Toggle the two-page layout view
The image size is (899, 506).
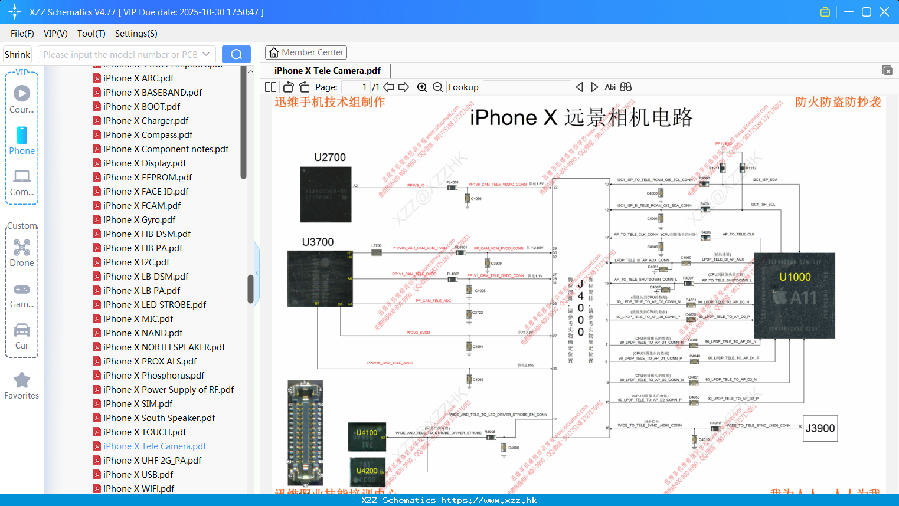point(270,87)
